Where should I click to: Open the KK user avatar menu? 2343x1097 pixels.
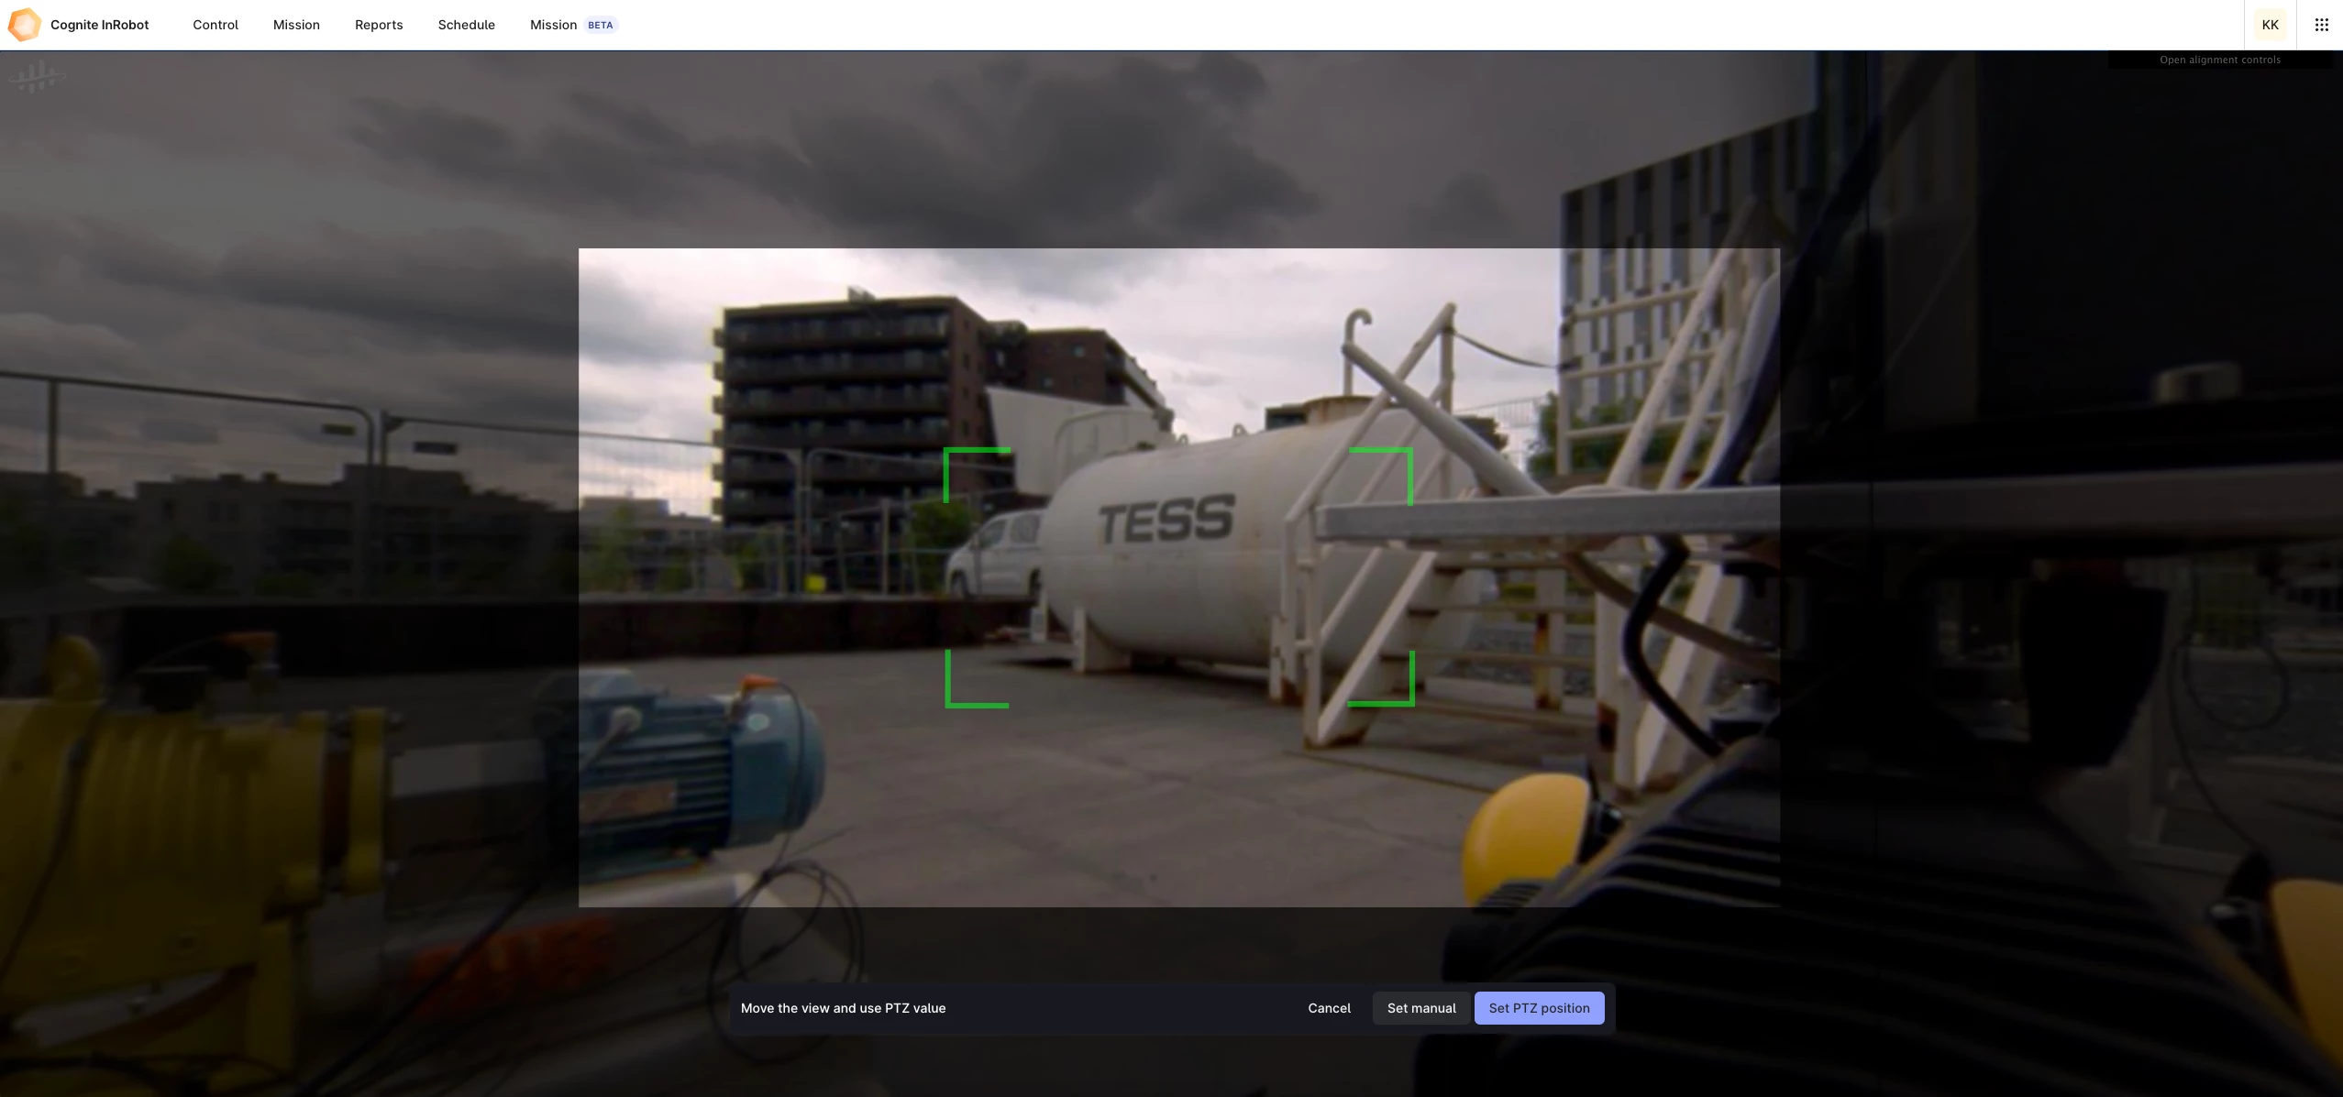click(x=2270, y=25)
